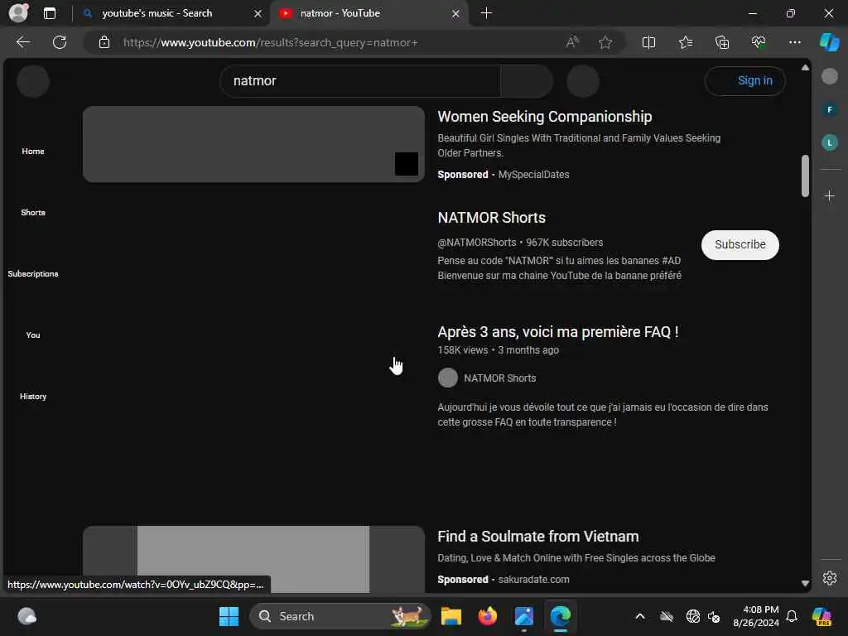The height and width of the screenshot is (636, 848).
Task: Open tab actions menu icon
Action: [x=49, y=13]
